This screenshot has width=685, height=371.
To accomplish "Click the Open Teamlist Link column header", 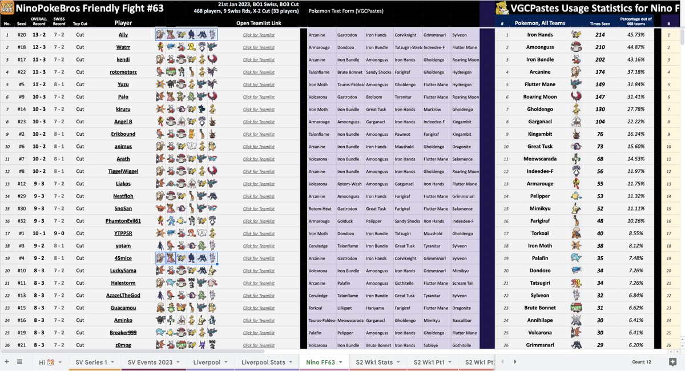I will [x=259, y=23].
